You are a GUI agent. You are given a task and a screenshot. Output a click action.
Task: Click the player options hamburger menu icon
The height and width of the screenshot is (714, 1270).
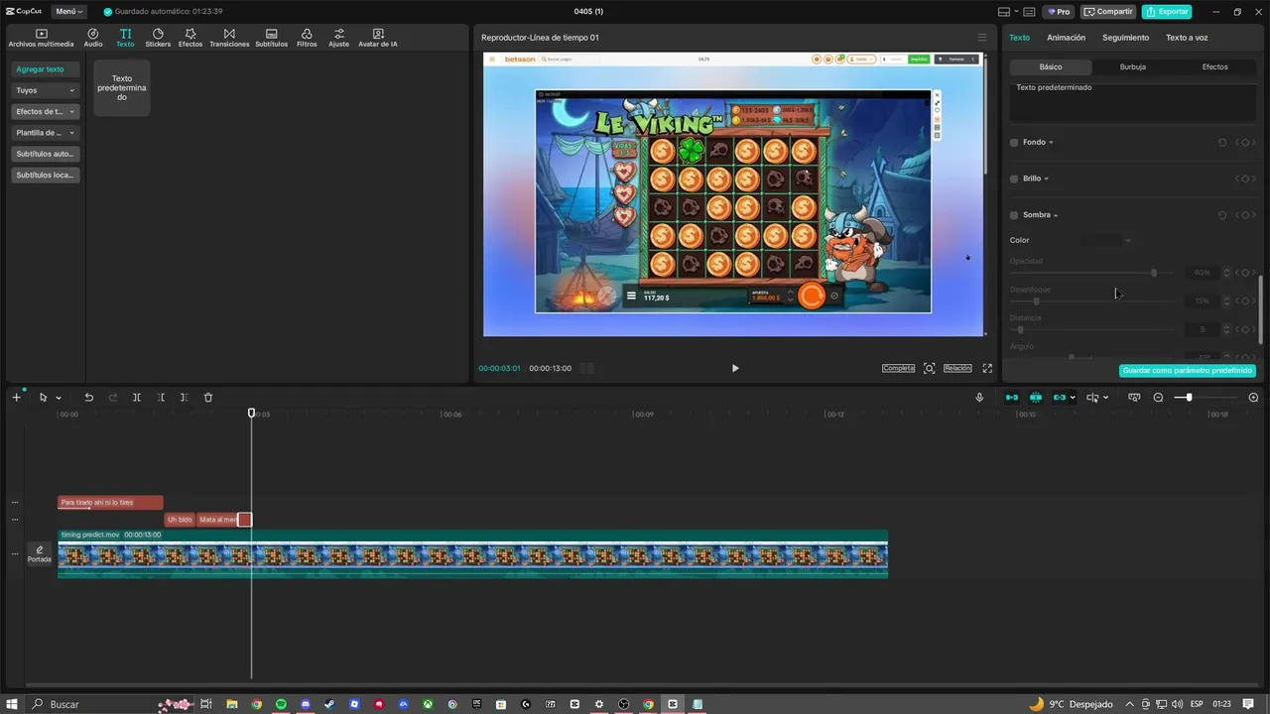pyautogui.click(x=982, y=38)
